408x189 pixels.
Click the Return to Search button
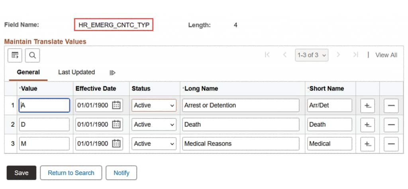coord(71,173)
